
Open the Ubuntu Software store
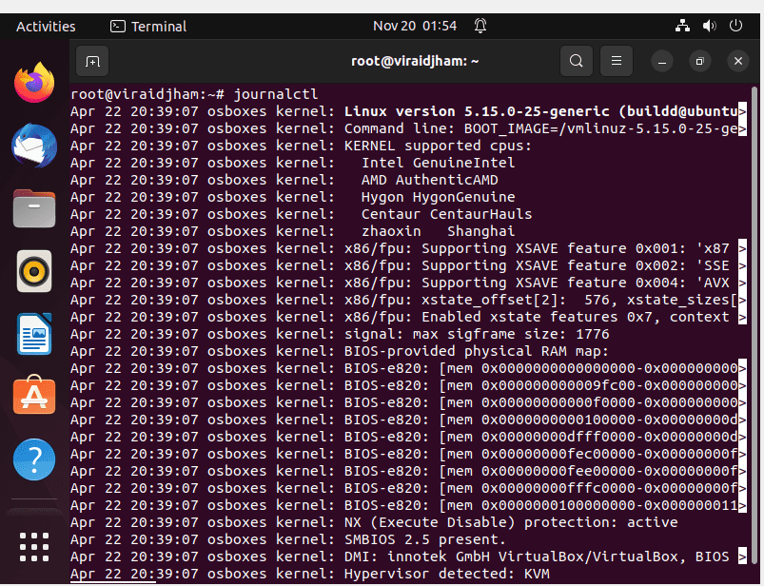pos(34,396)
